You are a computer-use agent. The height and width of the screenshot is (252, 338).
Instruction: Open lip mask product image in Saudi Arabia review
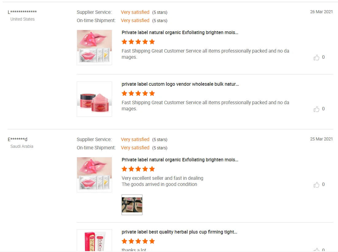94,175
